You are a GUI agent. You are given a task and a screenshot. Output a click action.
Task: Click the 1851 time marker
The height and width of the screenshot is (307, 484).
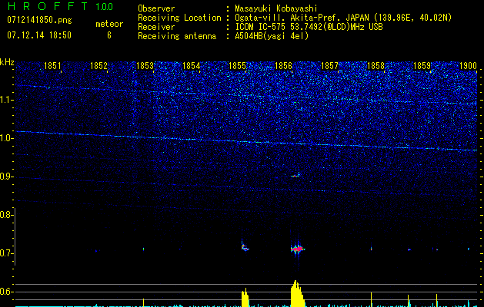(x=52, y=65)
